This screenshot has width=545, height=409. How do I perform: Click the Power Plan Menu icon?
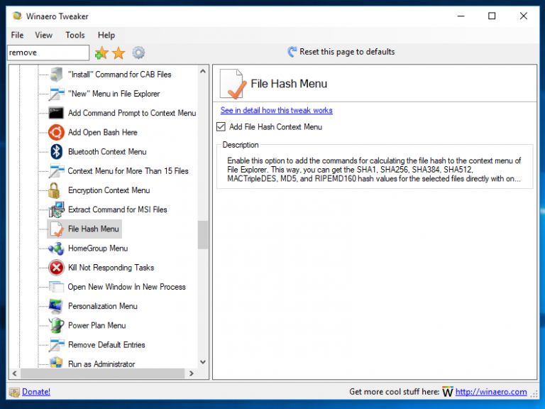click(x=56, y=325)
